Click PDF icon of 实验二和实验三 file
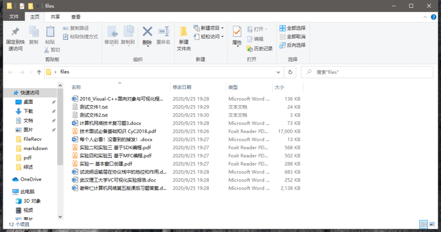Screen dimensions: 441x232 [75, 148]
